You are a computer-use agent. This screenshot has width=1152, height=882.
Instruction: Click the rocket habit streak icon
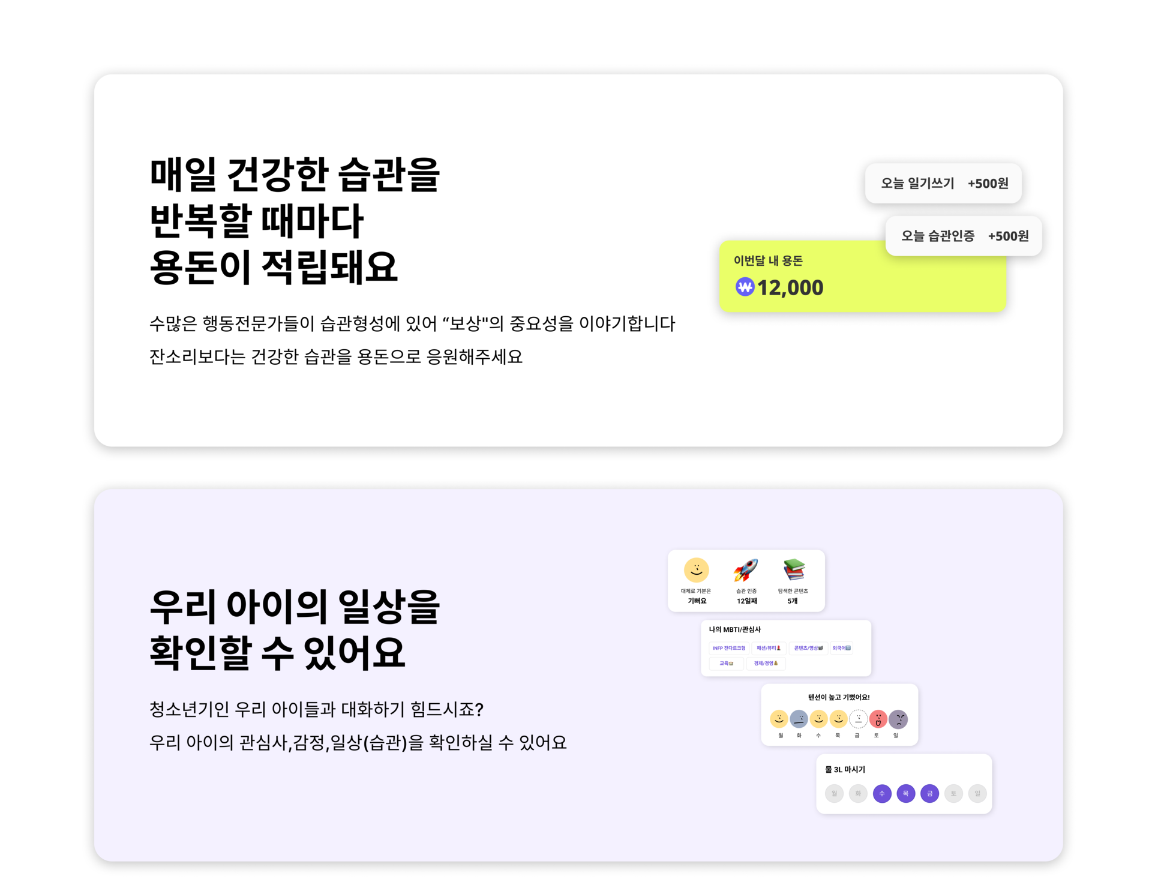click(746, 570)
